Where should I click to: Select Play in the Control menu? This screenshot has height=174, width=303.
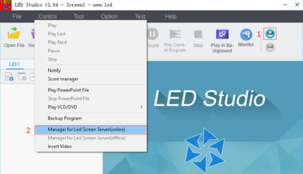[x=91, y=25]
